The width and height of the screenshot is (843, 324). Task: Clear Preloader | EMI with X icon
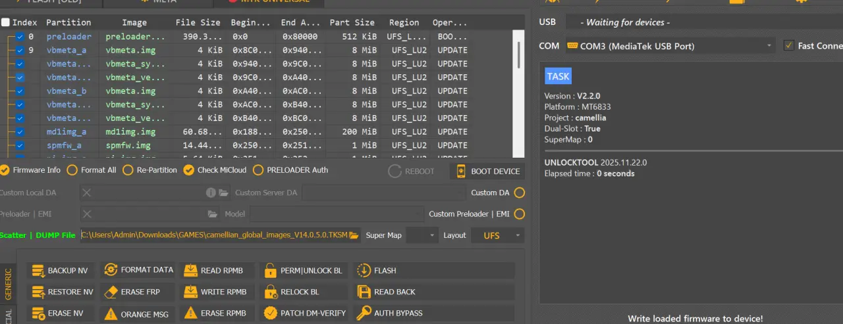[87, 214]
